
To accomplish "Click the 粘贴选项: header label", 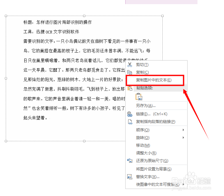I will click(144, 88).
